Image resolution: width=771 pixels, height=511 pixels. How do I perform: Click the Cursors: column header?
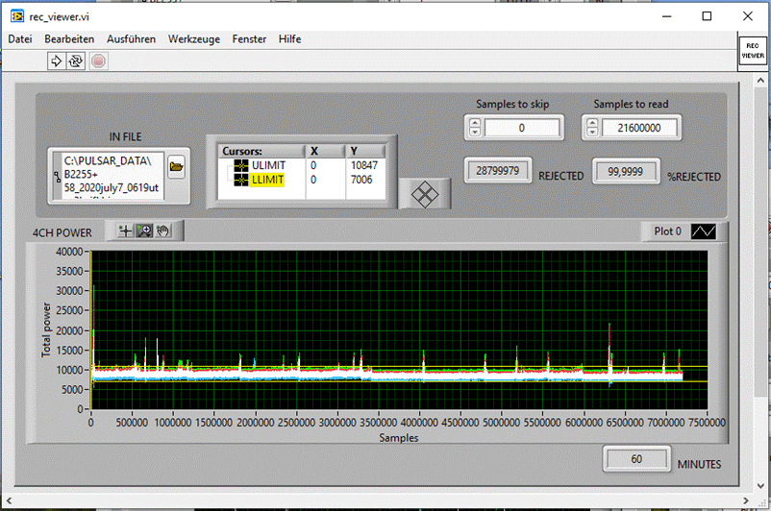261,151
